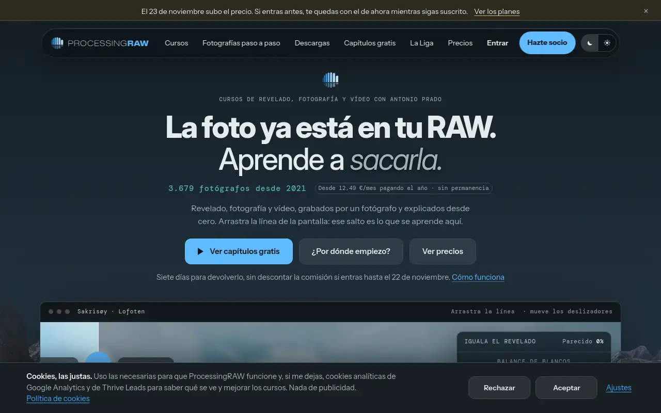Click the Ver precios button
The height and width of the screenshot is (413, 661).
tap(443, 251)
